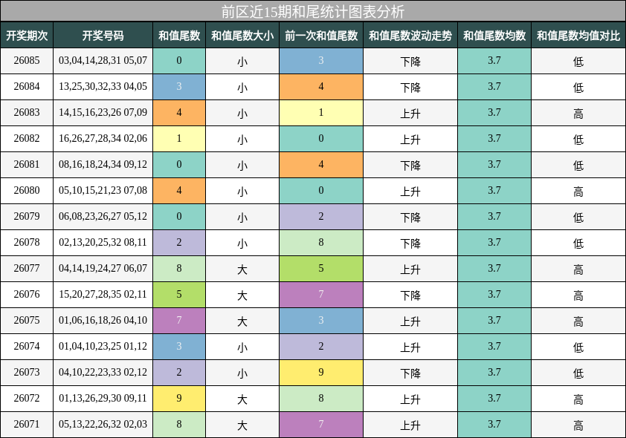Screen dimensions: 626x438
Task: Click issue number 26084
Action: pyautogui.click(x=27, y=86)
